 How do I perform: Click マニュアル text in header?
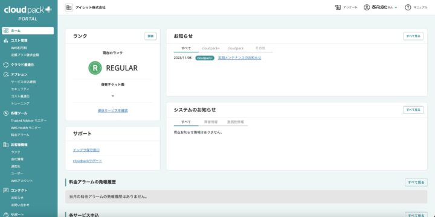pos(420,8)
